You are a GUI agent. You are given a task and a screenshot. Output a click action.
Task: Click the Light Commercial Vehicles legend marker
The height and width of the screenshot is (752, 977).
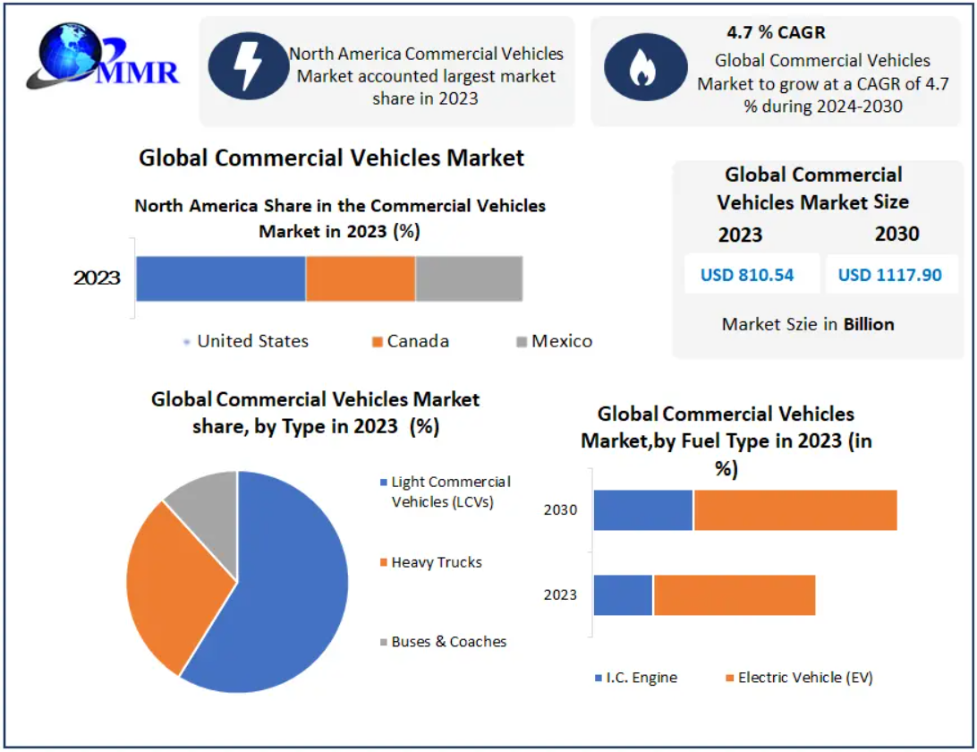pos(384,483)
